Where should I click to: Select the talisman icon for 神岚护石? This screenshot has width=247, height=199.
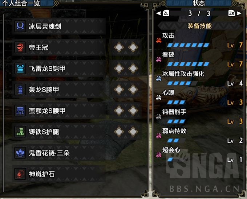coord(20,174)
